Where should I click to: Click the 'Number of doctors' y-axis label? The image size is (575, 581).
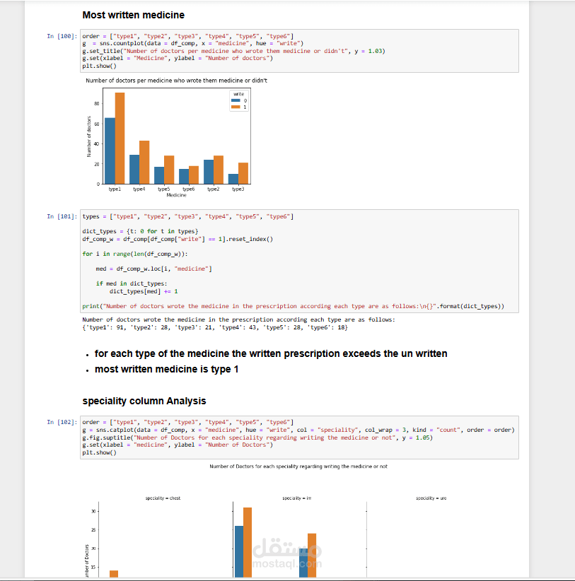pyautogui.click(x=88, y=136)
